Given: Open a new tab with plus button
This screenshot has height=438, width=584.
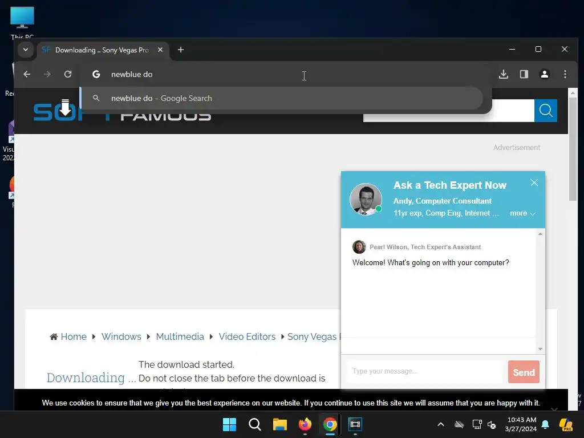Looking at the screenshot, I should click(181, 50).
